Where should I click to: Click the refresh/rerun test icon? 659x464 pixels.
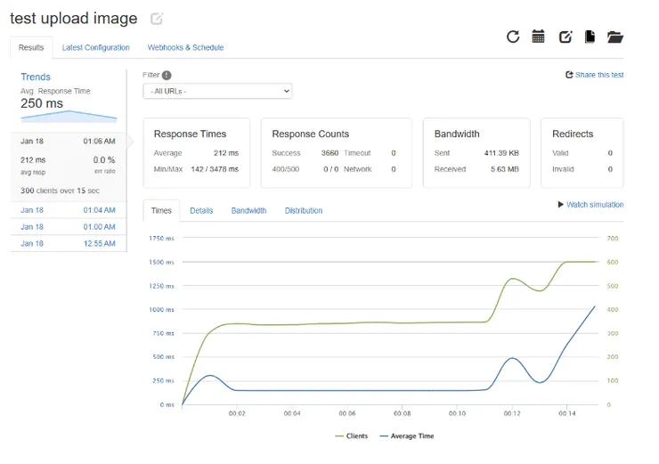pos(513,37)
